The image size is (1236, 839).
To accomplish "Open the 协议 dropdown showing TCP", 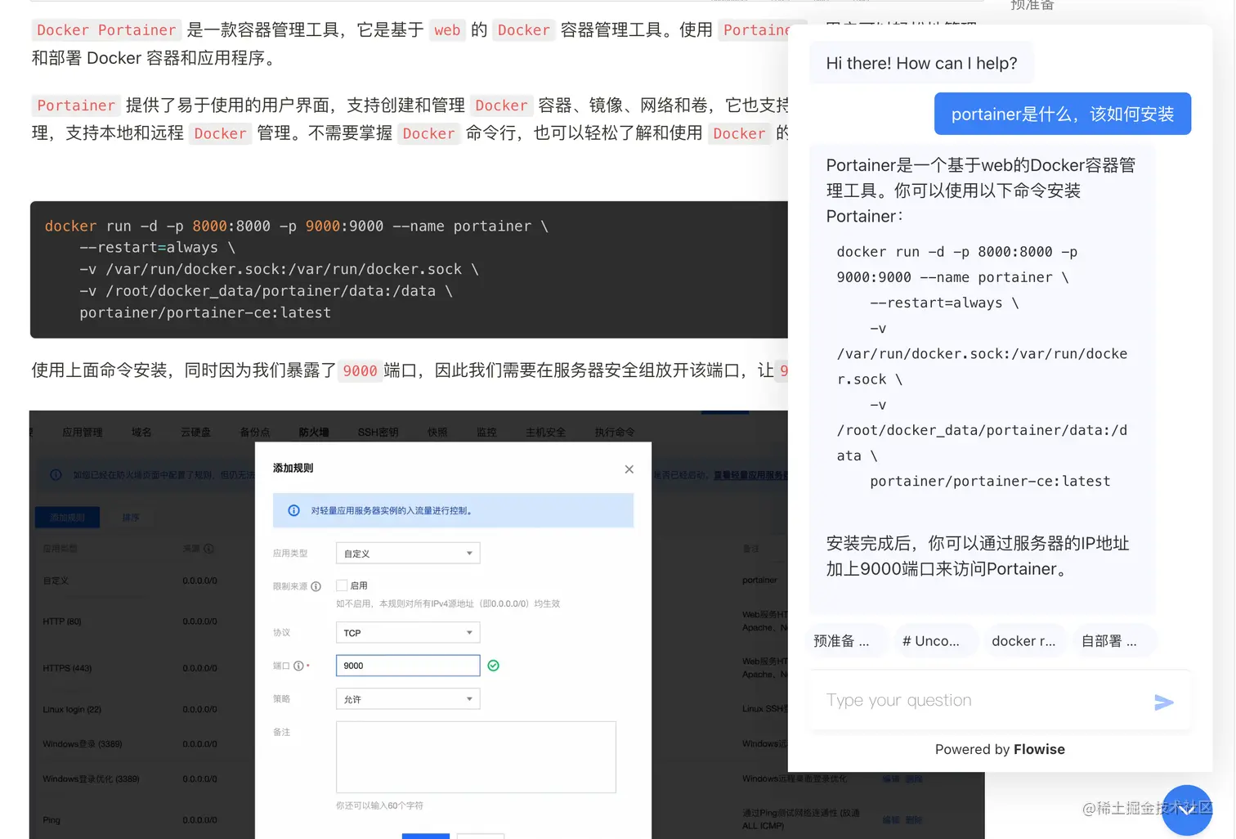I will [406, 632].
